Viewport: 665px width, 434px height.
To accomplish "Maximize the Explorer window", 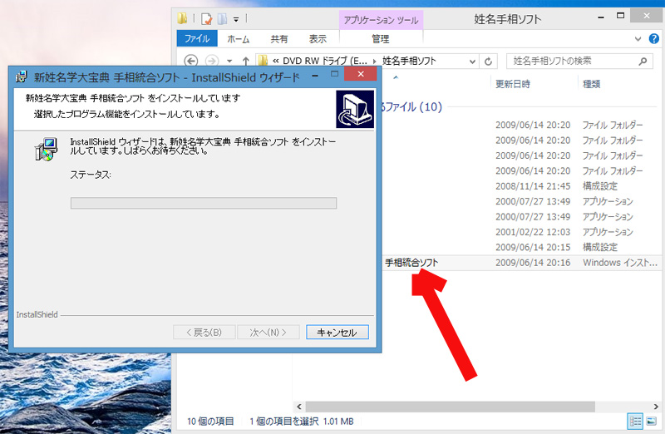I will click(620, 16).
